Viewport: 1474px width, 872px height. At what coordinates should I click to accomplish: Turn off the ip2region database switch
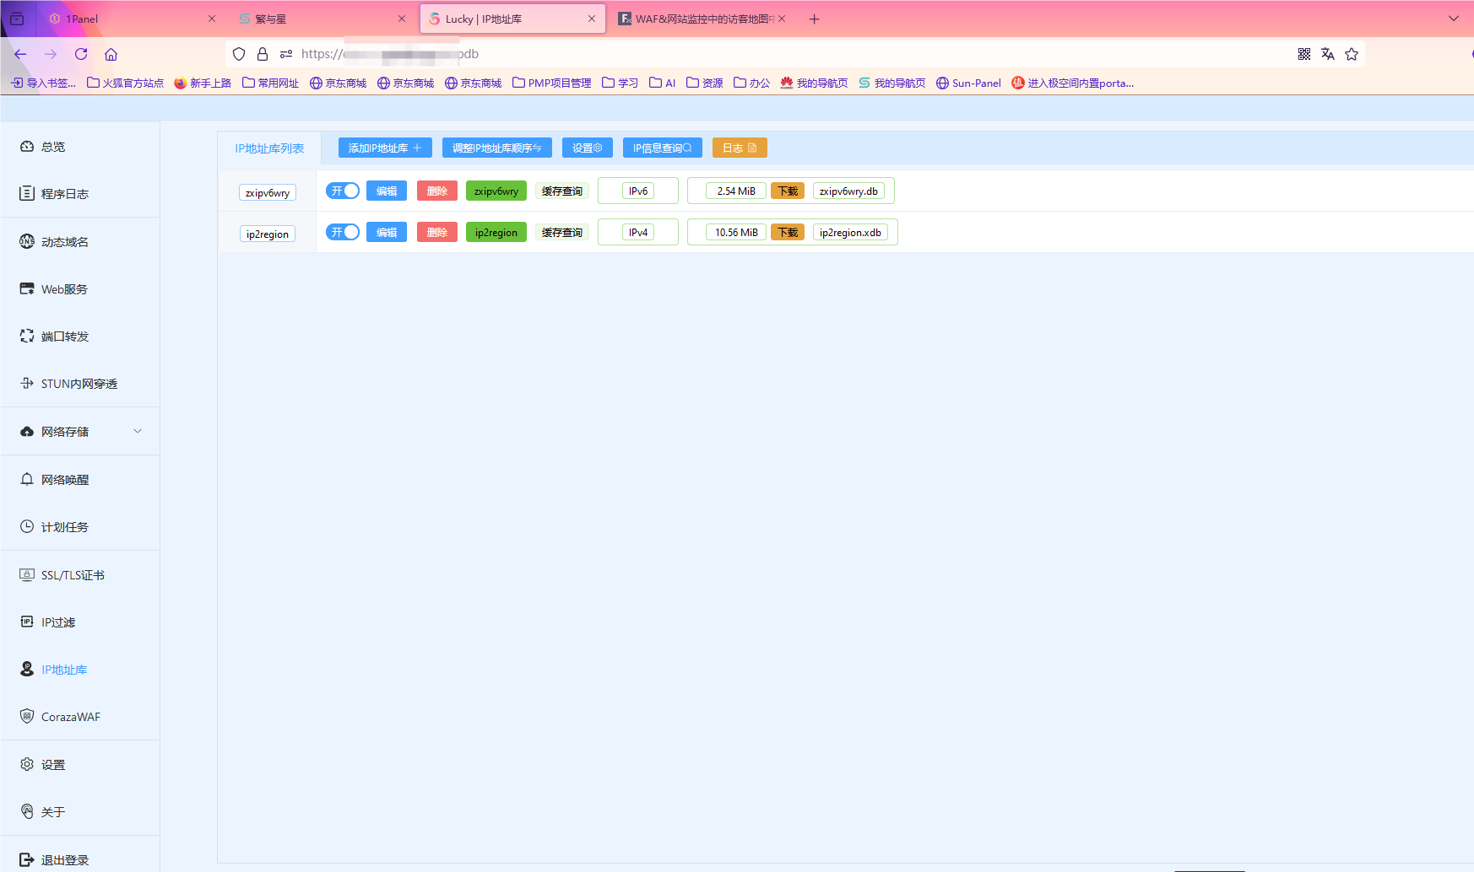(343, 232)
